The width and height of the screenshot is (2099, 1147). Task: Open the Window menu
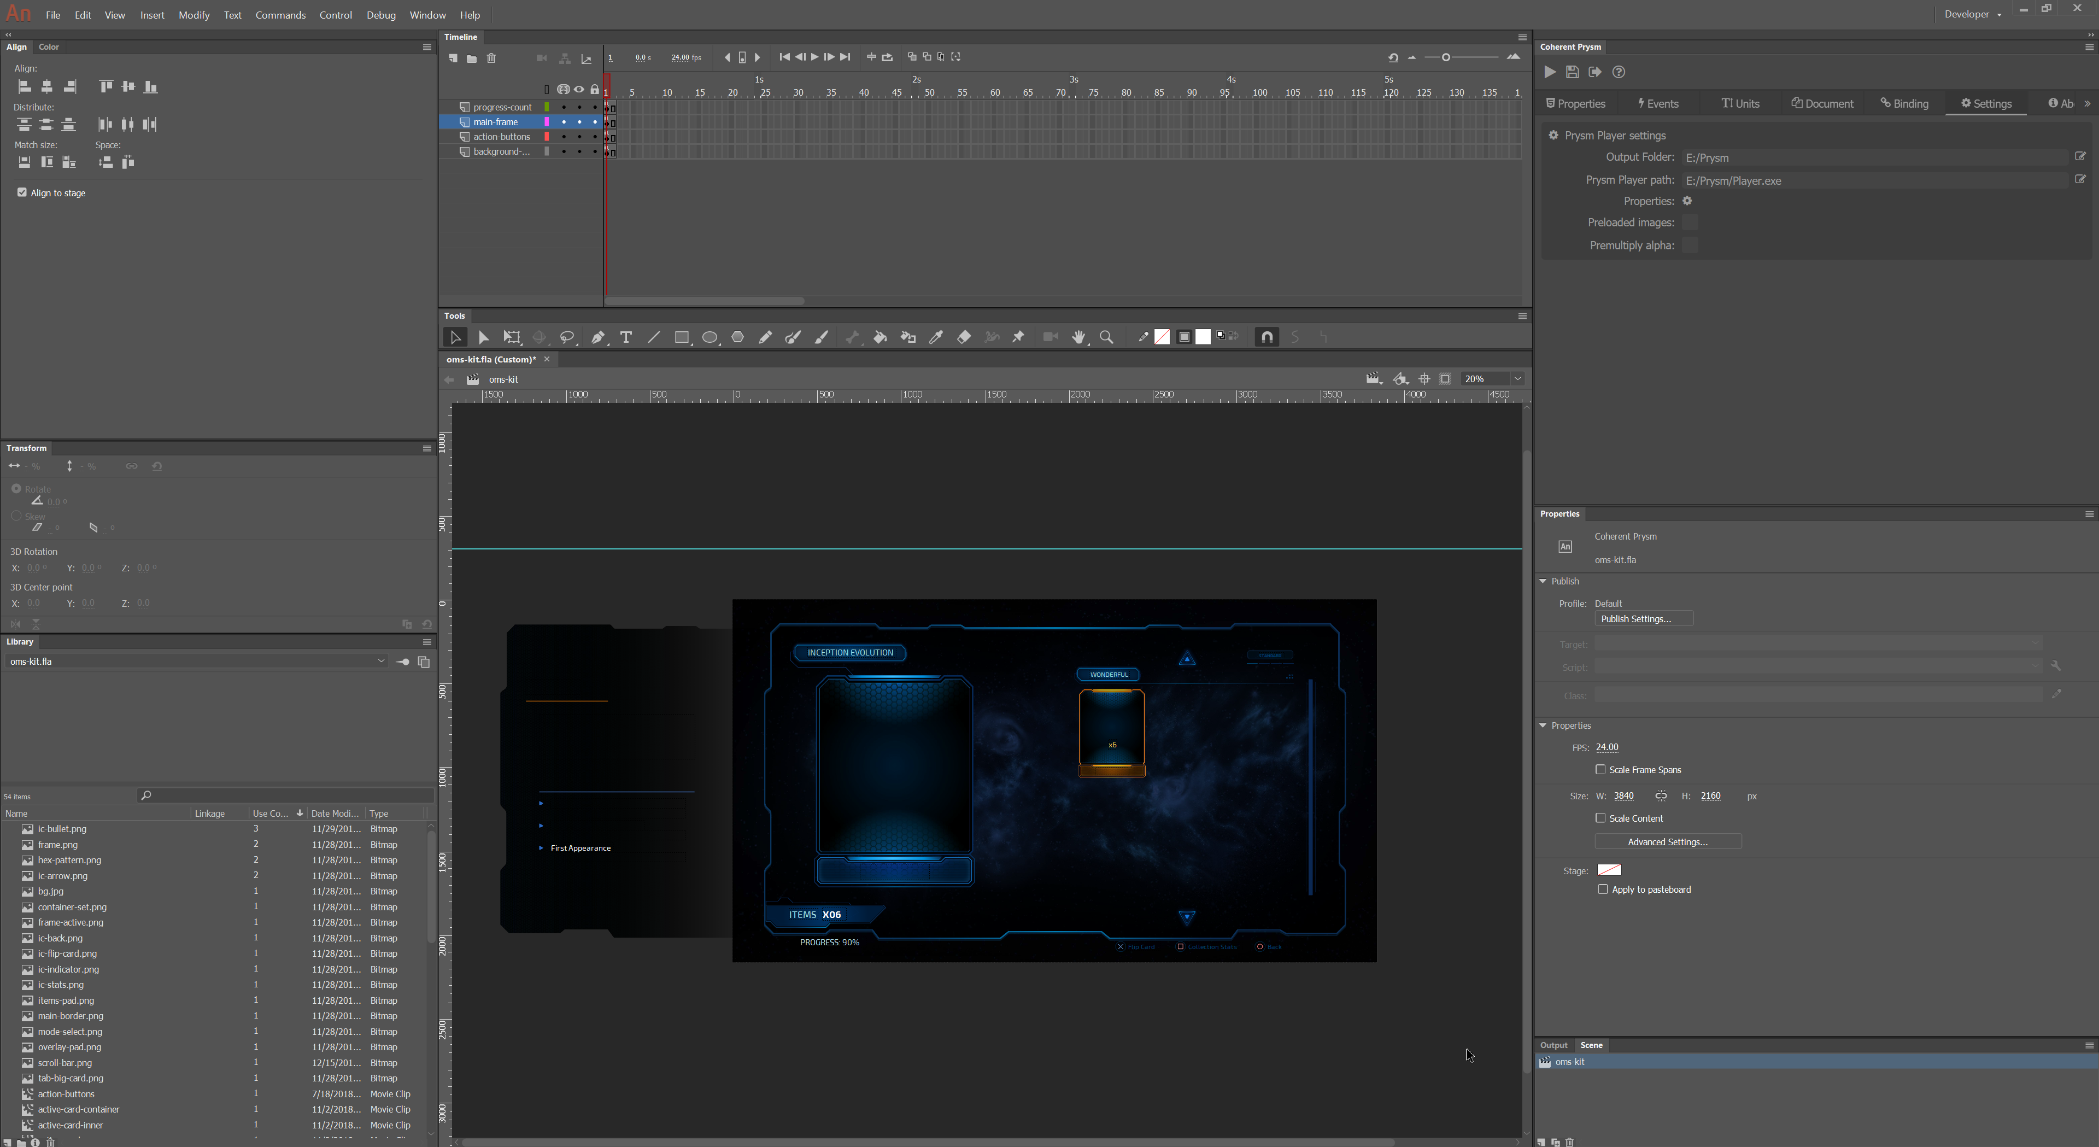point(427,15)
